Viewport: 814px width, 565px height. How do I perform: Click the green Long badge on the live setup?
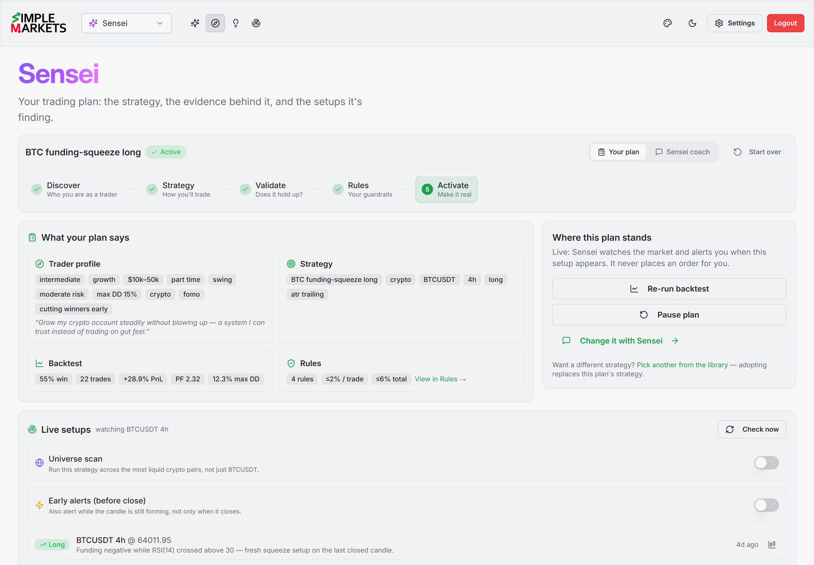52,545
